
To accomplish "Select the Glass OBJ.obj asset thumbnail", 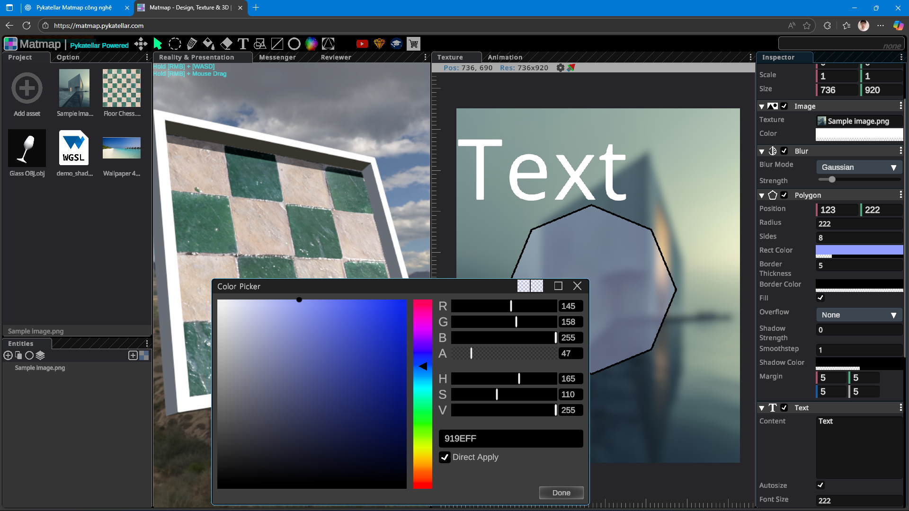I will click(x=27, y=149).
